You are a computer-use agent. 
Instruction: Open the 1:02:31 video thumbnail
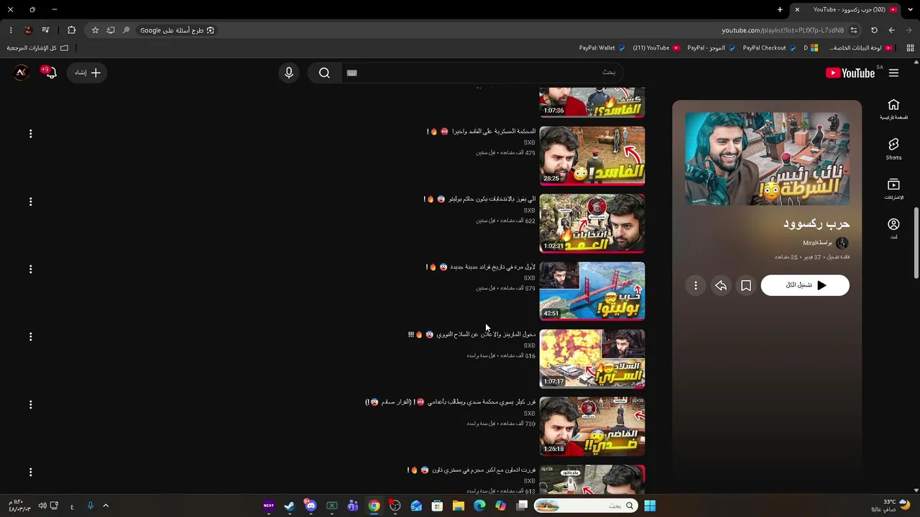592,223
